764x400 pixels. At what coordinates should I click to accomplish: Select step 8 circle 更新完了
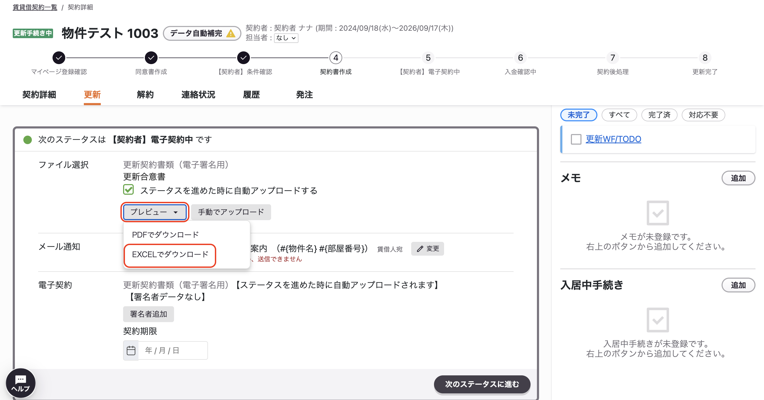click(x=705, y=58)
